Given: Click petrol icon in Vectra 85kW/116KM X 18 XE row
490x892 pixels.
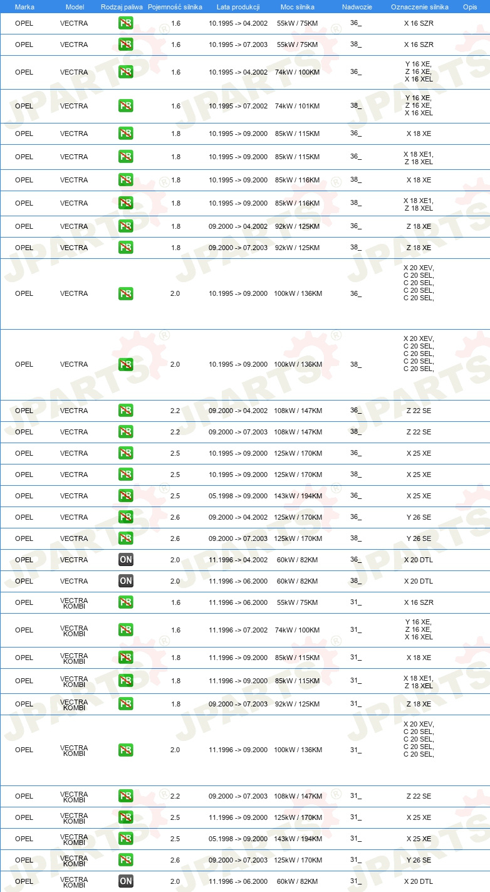Looking at the screenshot, I should [126, 180].
